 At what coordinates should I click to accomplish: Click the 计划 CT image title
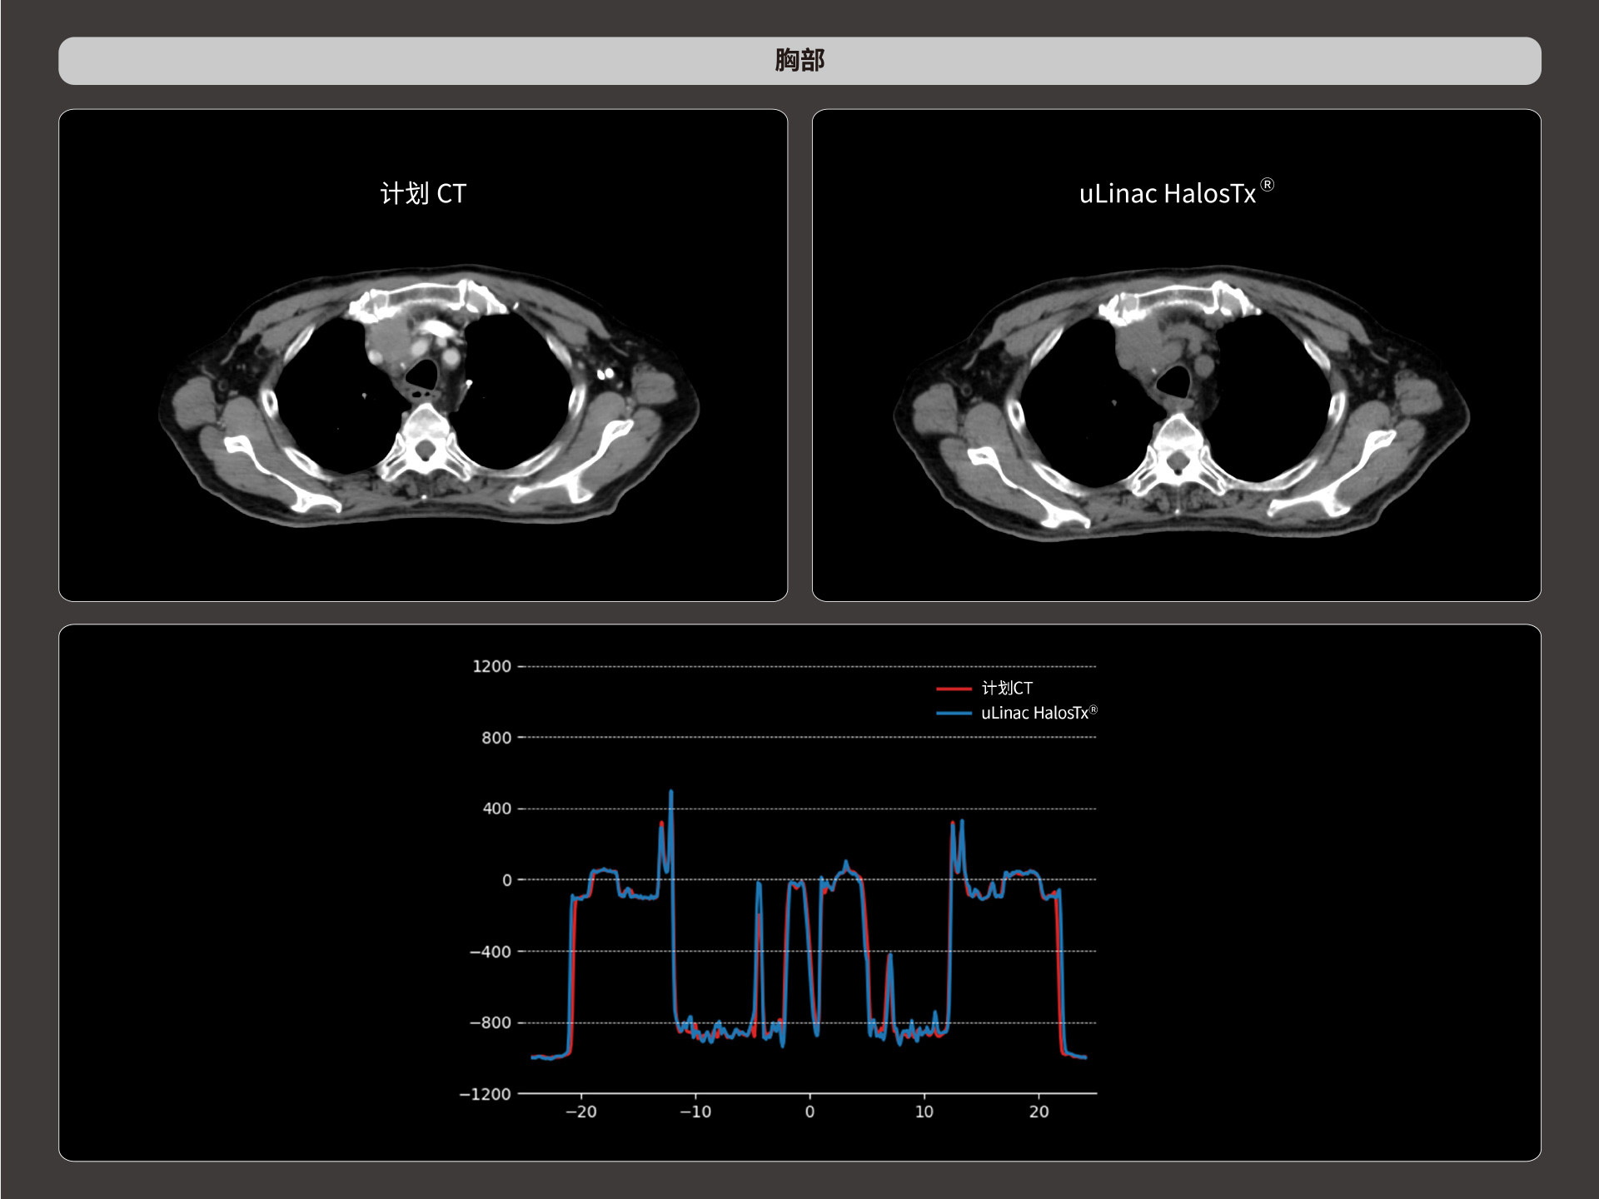[423, 193]
